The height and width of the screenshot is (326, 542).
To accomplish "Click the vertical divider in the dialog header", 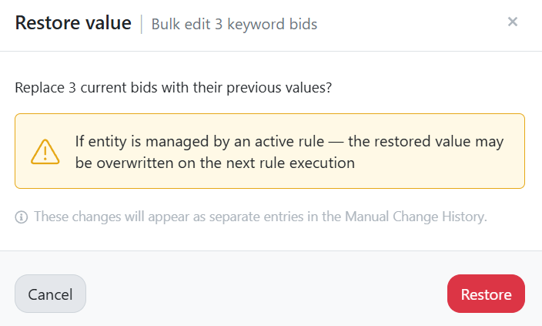I will [142, 24].
